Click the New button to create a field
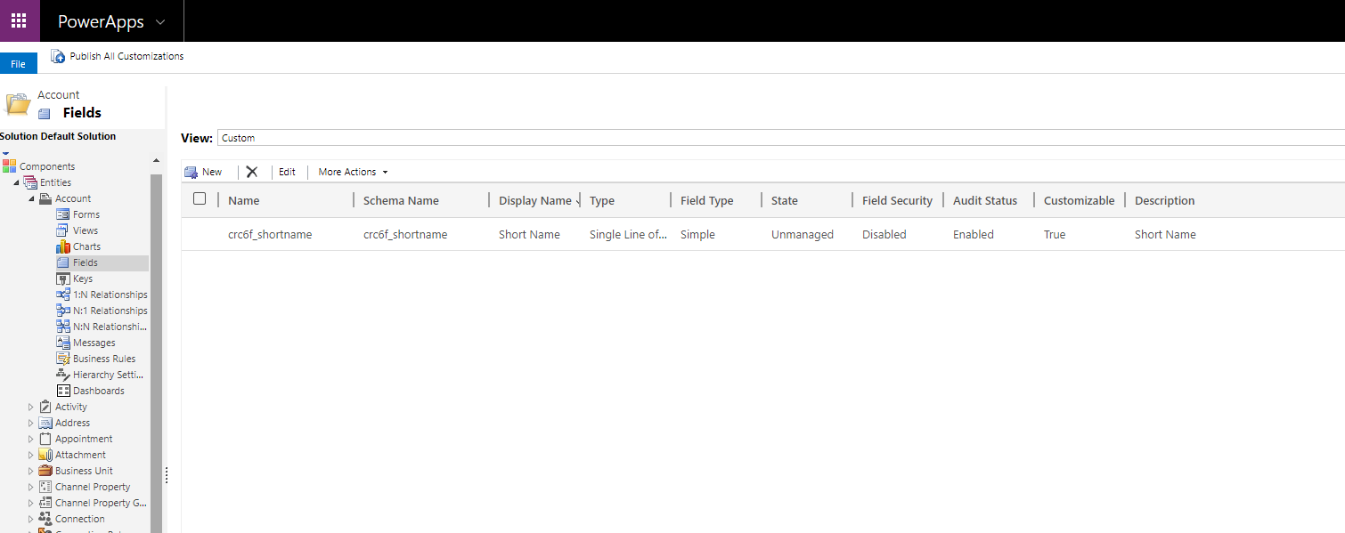1345x533 pixels. pos(204,171)
